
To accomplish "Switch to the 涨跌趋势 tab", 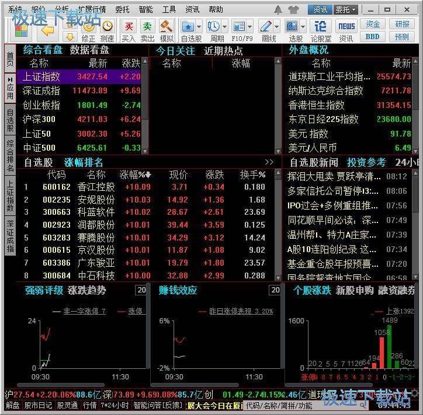I will click(x=86, y=290).
